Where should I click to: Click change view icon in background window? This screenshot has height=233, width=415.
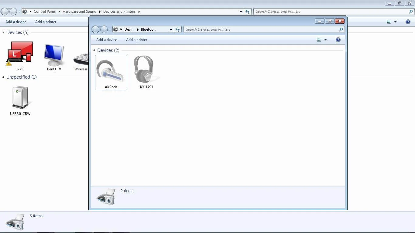point(389,22)
